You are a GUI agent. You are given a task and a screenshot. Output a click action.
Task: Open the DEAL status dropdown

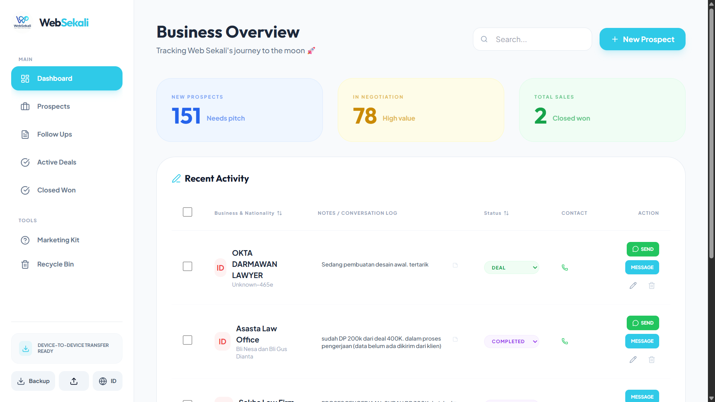pyautogui.click(x=511, y=267)
